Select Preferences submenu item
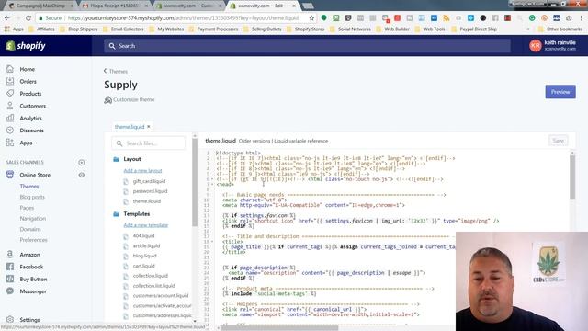 pos(33,240)
